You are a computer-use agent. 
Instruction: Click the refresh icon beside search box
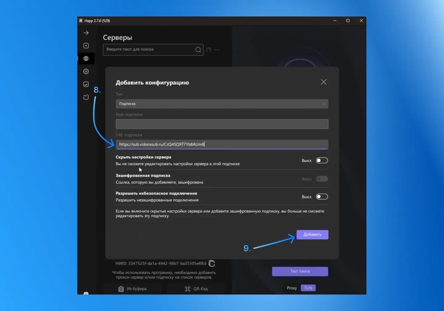pyautogui.click(x=209, y=50)
